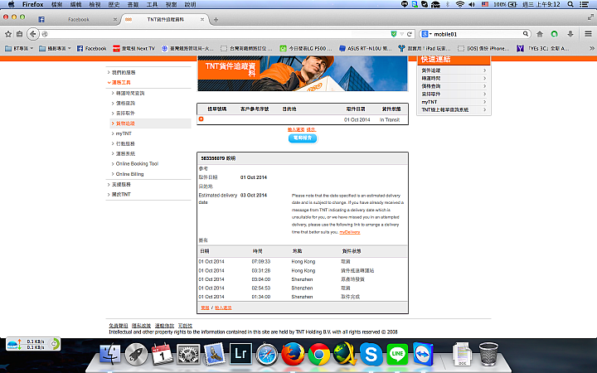Open Facebook bookmark in bookmarks bar
597x373 pixels.
pos(91,48)
